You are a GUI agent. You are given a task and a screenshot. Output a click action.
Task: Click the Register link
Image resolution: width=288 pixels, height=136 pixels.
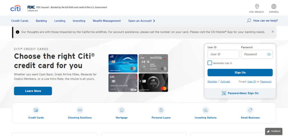(x=212, y=82)
